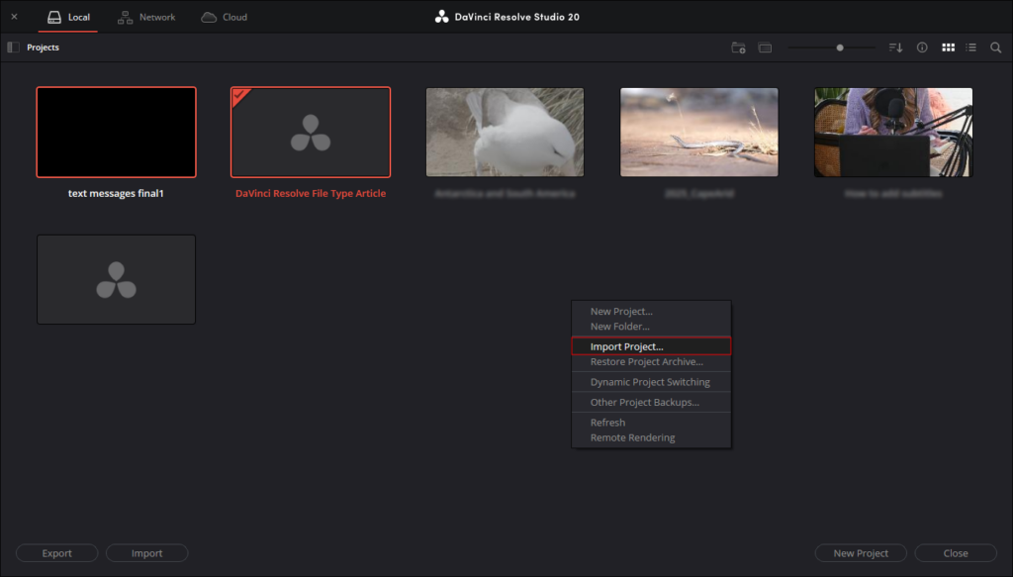Click the bottom New Project button
This screenshot has width=1013, height=577.
(861, 553)
